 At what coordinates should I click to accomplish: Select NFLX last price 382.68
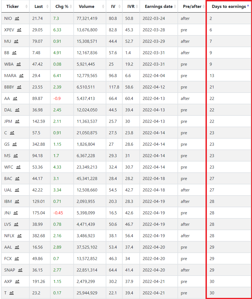coord(39,236)
